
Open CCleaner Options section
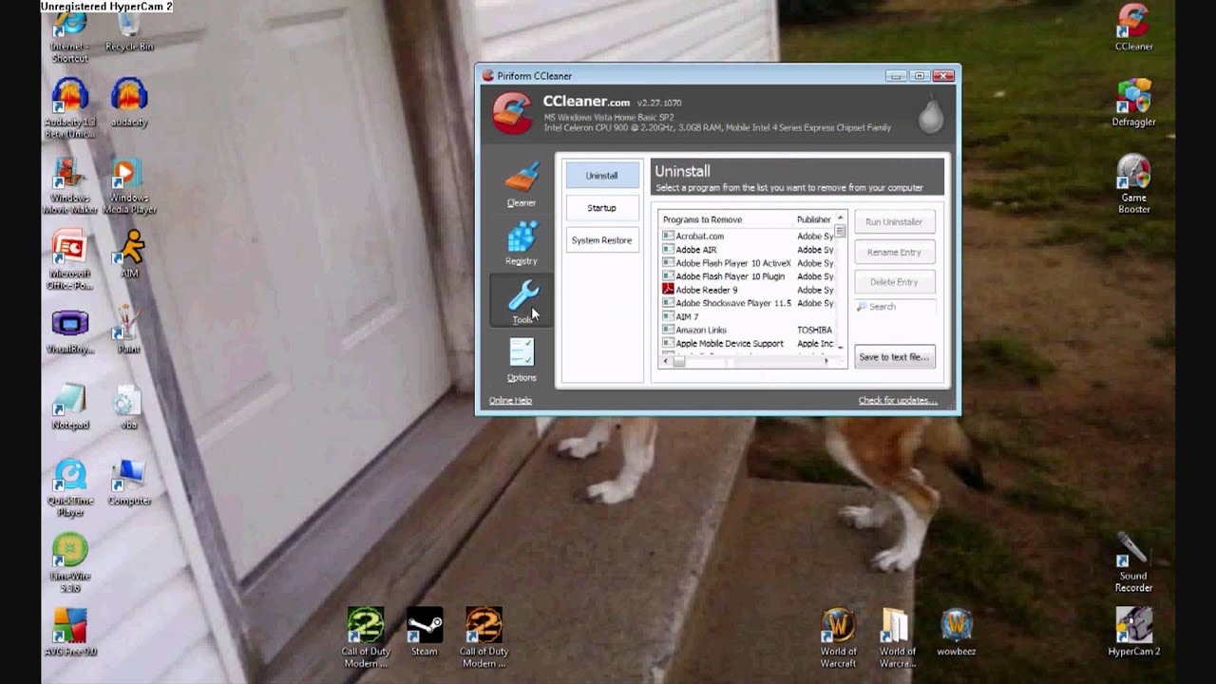522,360
